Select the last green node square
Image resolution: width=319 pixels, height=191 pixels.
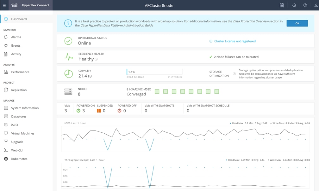tap(217, 91)
